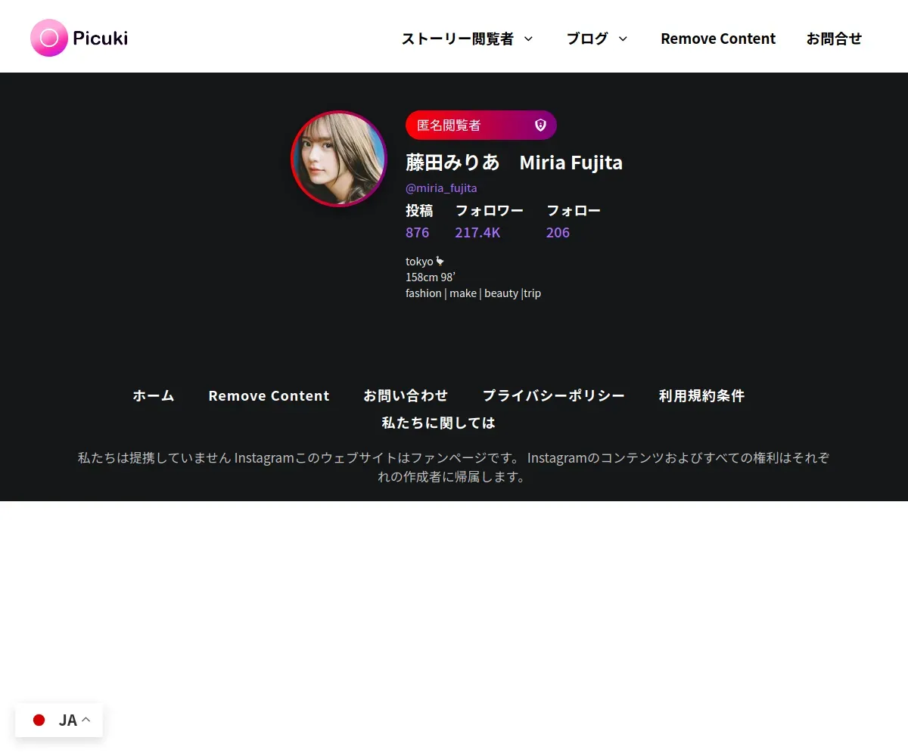Screen dimensions: 908x756
Task: Open お問合せ in the header
Action: [834, 39]
